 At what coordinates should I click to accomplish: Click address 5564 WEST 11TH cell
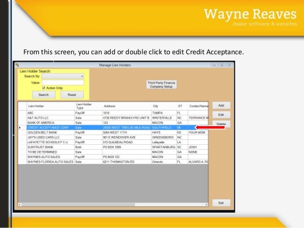(127, 132)
